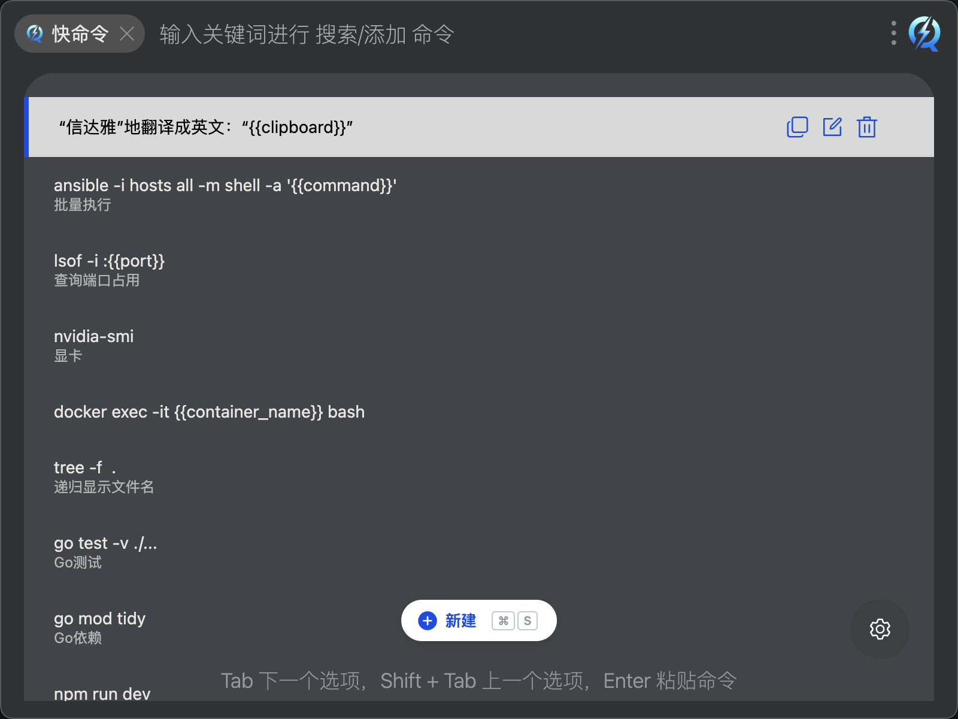Select the ansible -i hosts all command

point(479,195)
